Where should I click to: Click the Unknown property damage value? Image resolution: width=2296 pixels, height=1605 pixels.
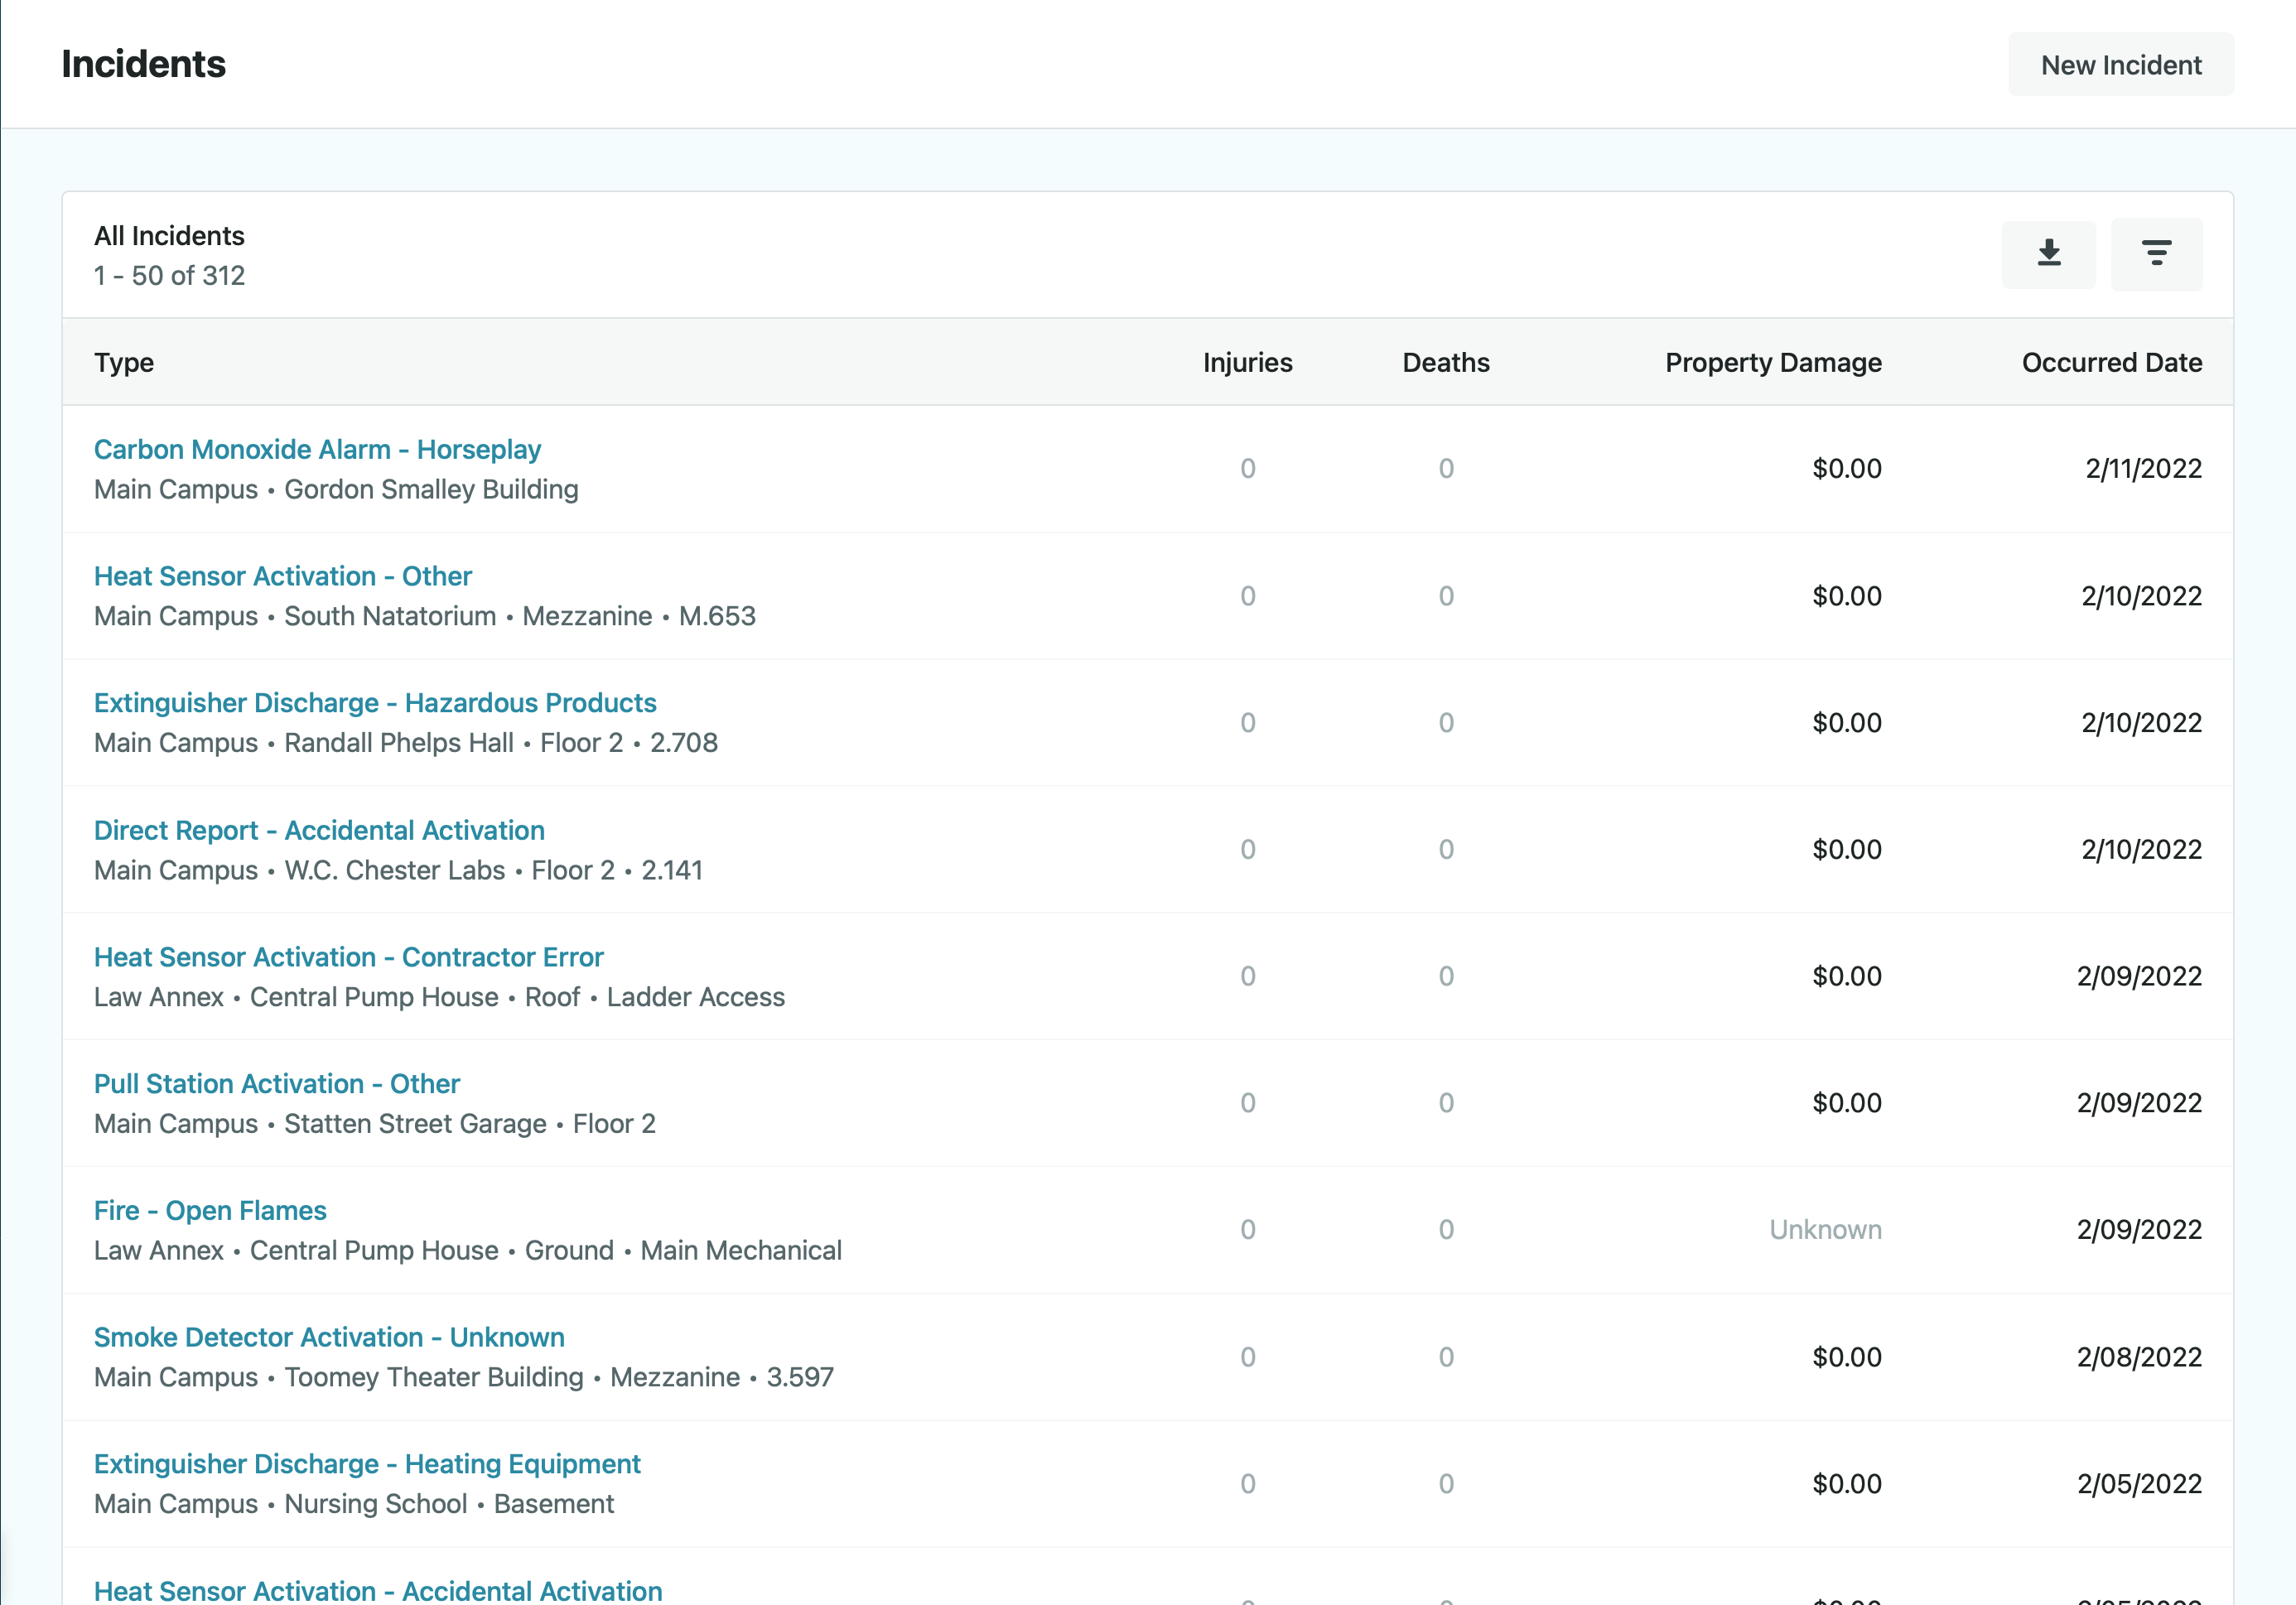click(x=1825, y=1230)
